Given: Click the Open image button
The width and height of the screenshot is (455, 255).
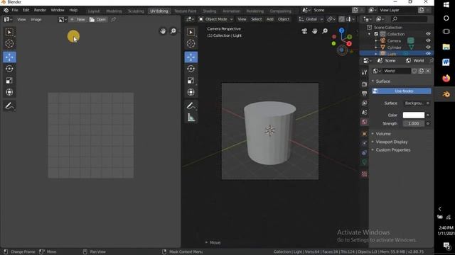Looking at the screenshot, I should [98, 19].
